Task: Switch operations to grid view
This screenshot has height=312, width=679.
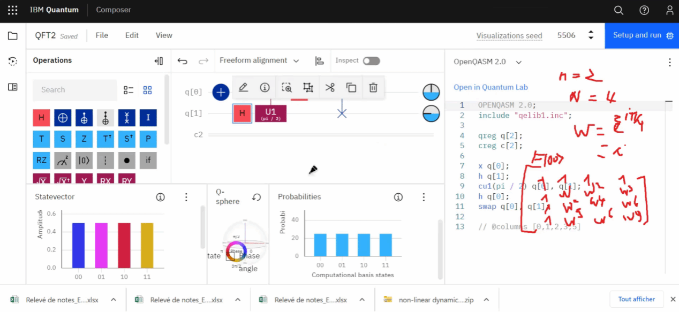Action: click(x=147, y=90)
